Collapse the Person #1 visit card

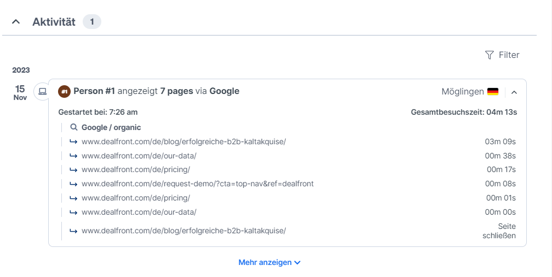point(514,92)
